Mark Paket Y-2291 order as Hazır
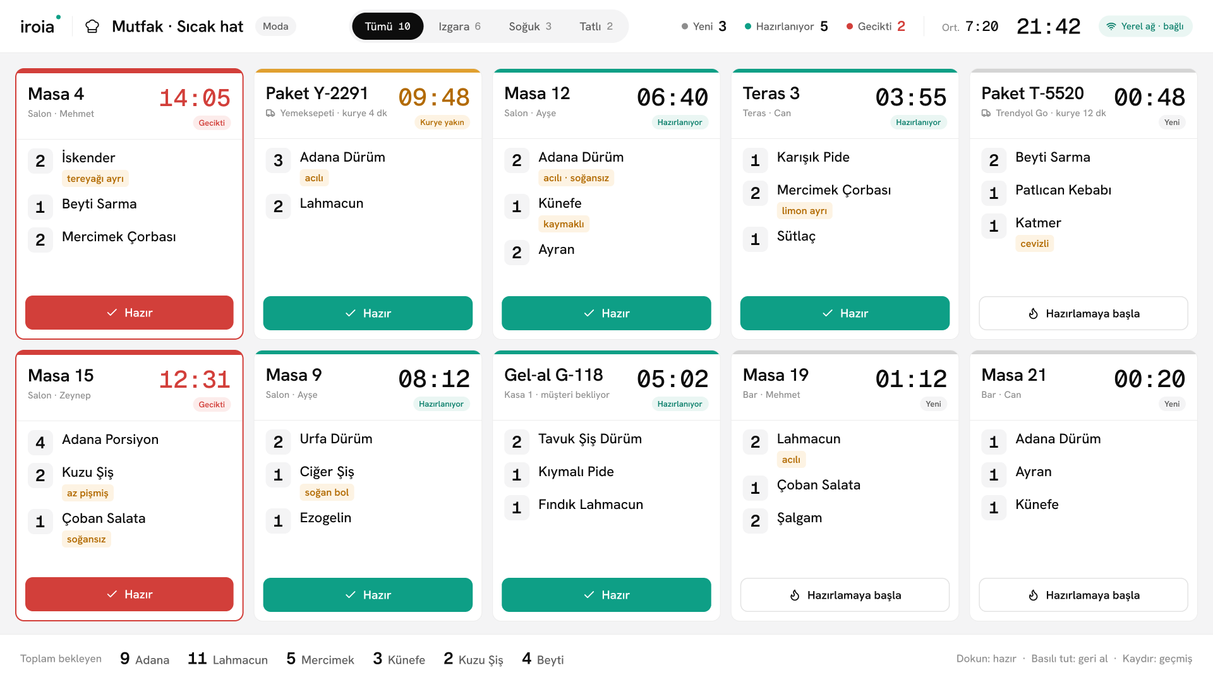This screenshot has width=1213, height=682. tap(368, 313)
